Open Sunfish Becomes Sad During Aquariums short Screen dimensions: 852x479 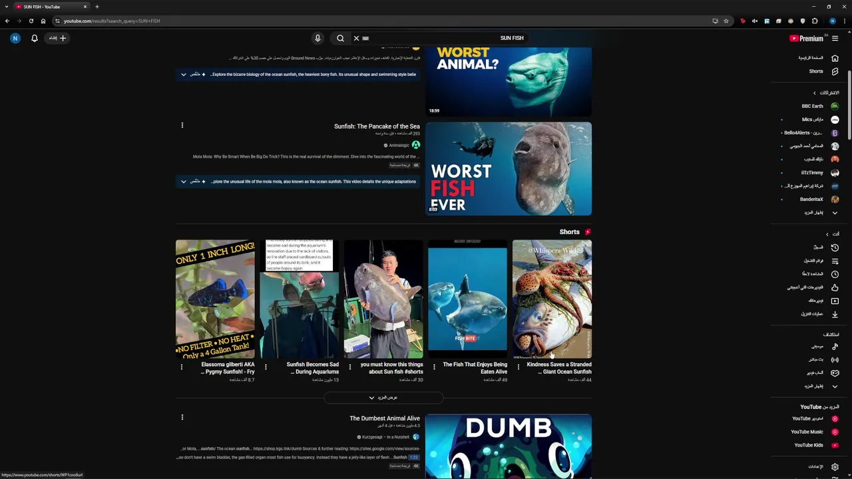pos(313,368)
